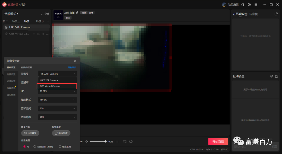Switch to the 玩家榜 tab
Screen dimensions: 282x154
pos(254,14)
